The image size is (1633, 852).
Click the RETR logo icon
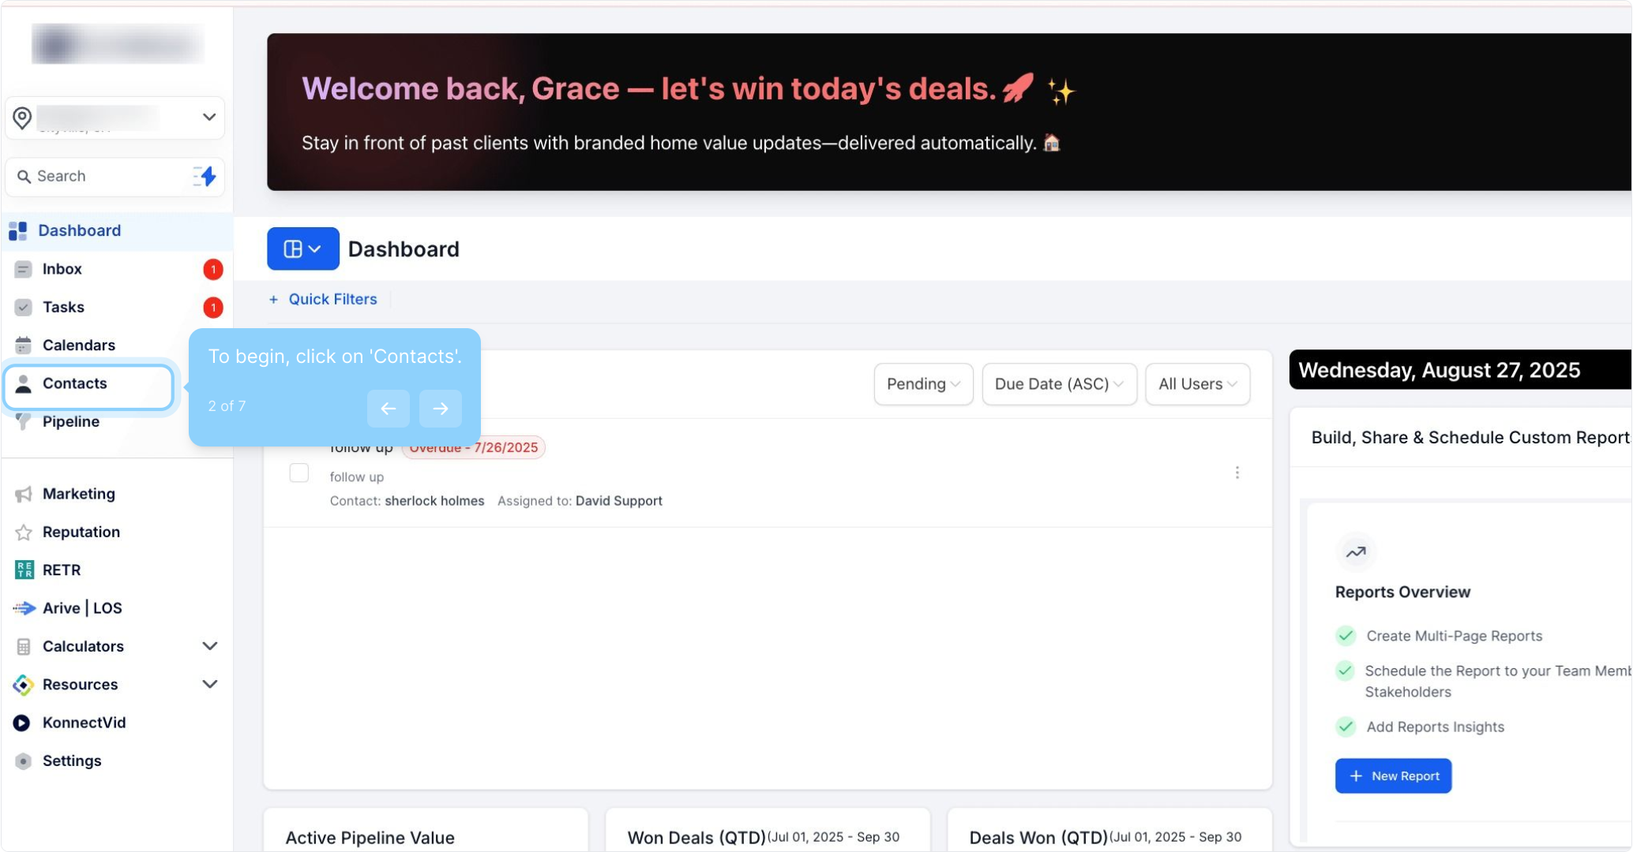point(24,570)
